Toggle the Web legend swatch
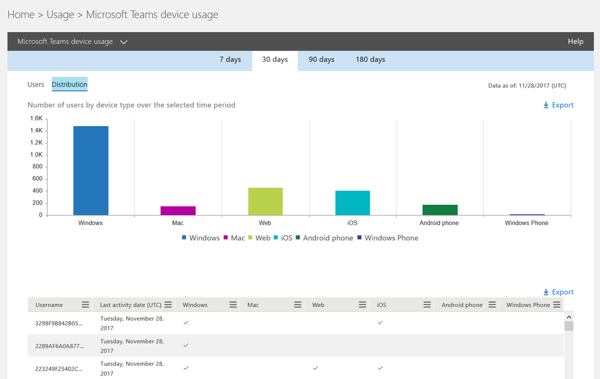This screenshot has width=600, height=379. (x=250, y=238)
